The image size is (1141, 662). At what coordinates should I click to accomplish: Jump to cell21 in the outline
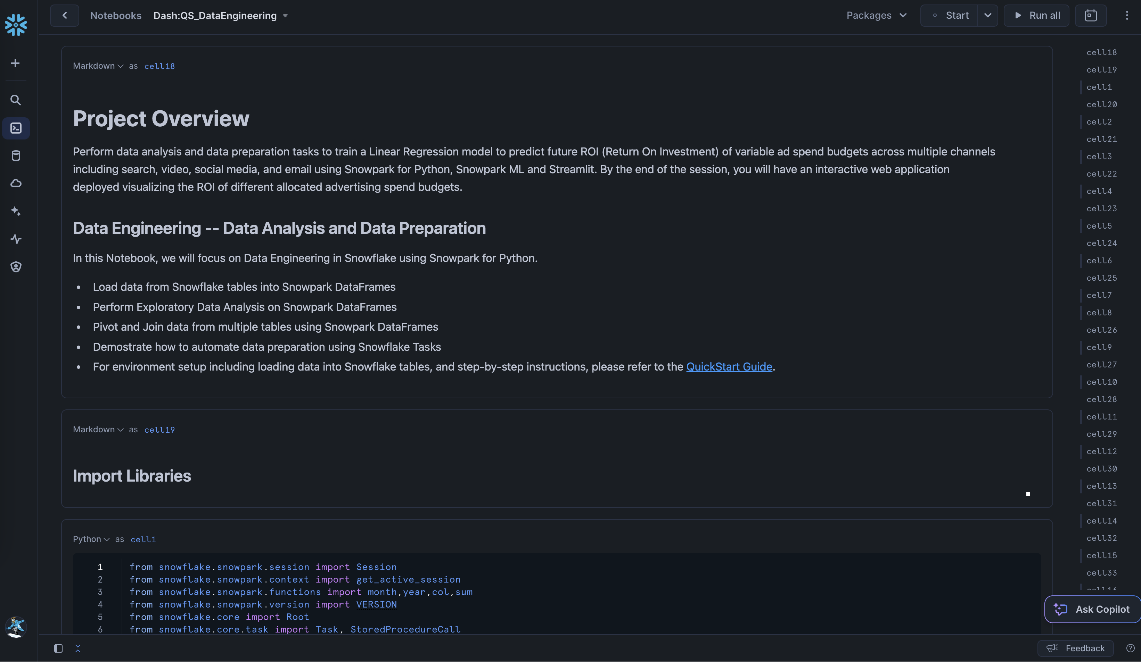pos(1101,139)
